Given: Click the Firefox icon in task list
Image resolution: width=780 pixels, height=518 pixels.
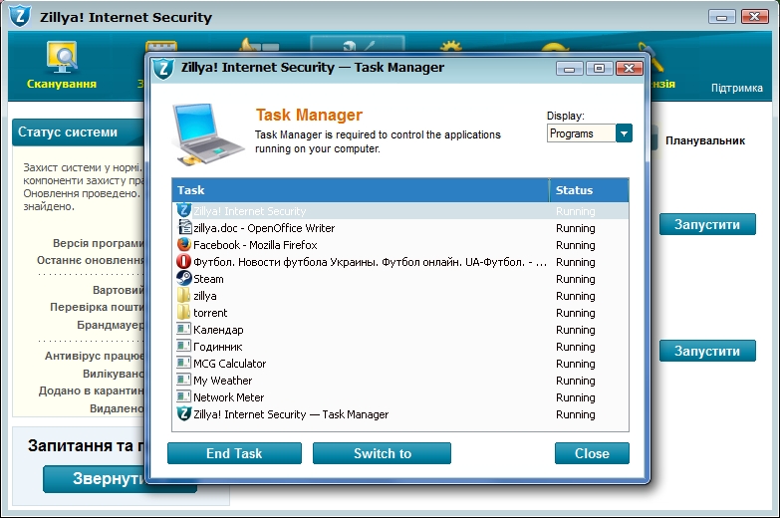Looking at the screenshot, I should 183,245.
